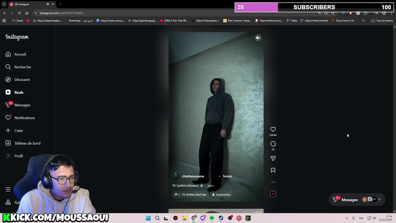Open chlaitaoussama profile avatar
Image resolution: width=396 pixels, height=223 pixels.
pyautogui.click(x=176, y=176)
